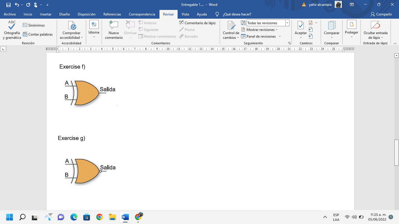Image resolution: width=399 pixels, height=224 pixels.
Task: Save the document with the floppy icon
Action: click(8, 5)
